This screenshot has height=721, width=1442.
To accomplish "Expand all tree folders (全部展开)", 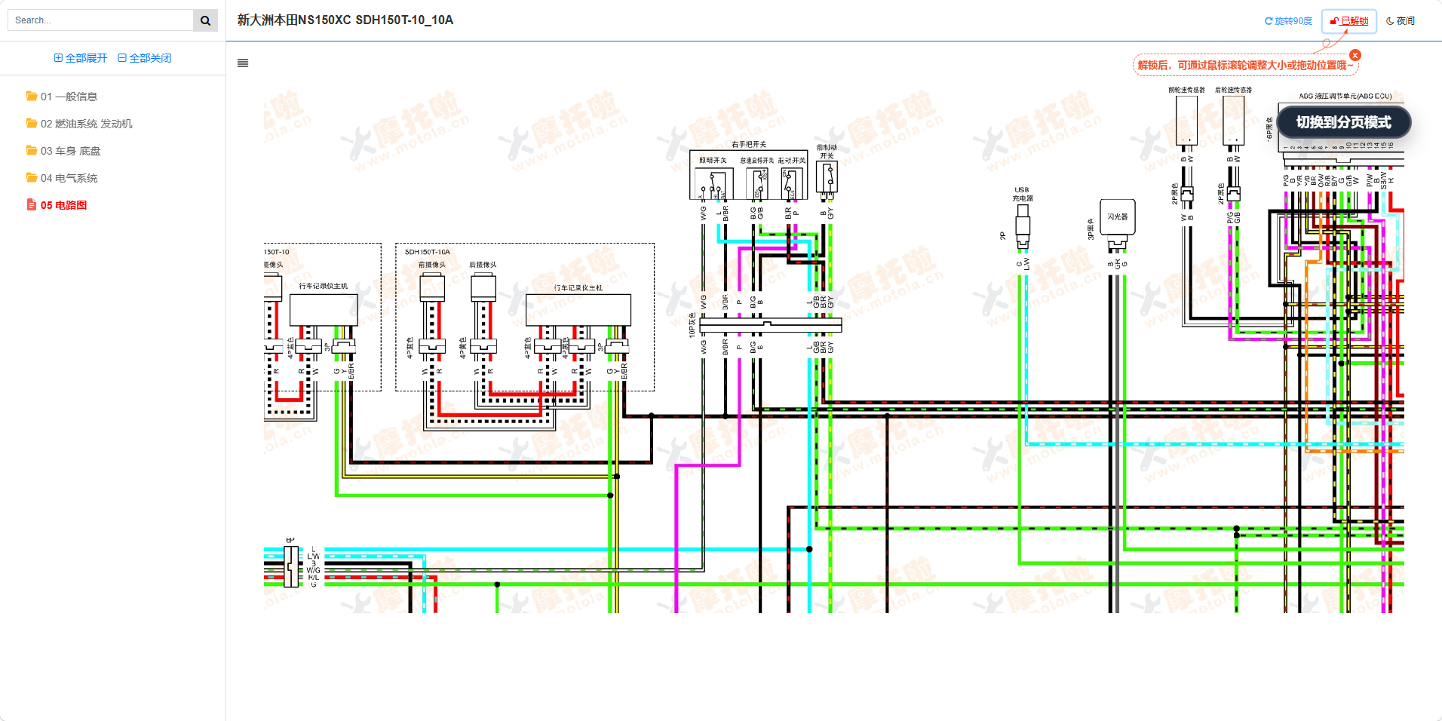I will pyautogui.click(x=81, y=58).
